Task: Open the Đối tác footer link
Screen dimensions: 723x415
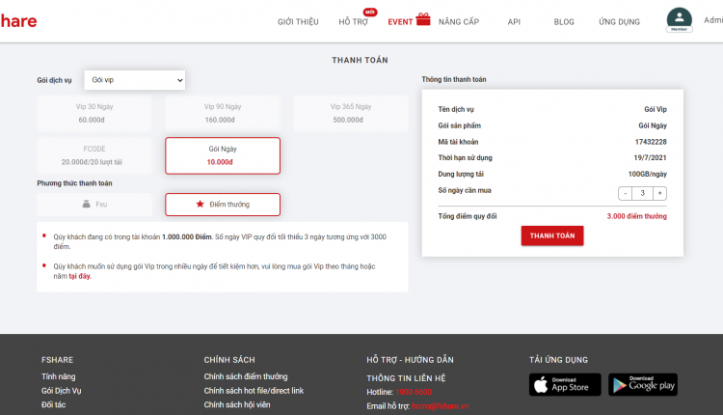Action: pos(53,404)
